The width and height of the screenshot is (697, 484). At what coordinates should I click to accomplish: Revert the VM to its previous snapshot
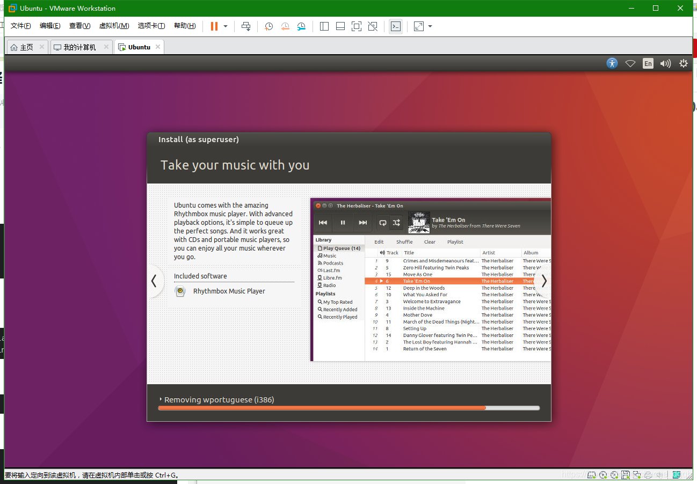coord(285,26)
